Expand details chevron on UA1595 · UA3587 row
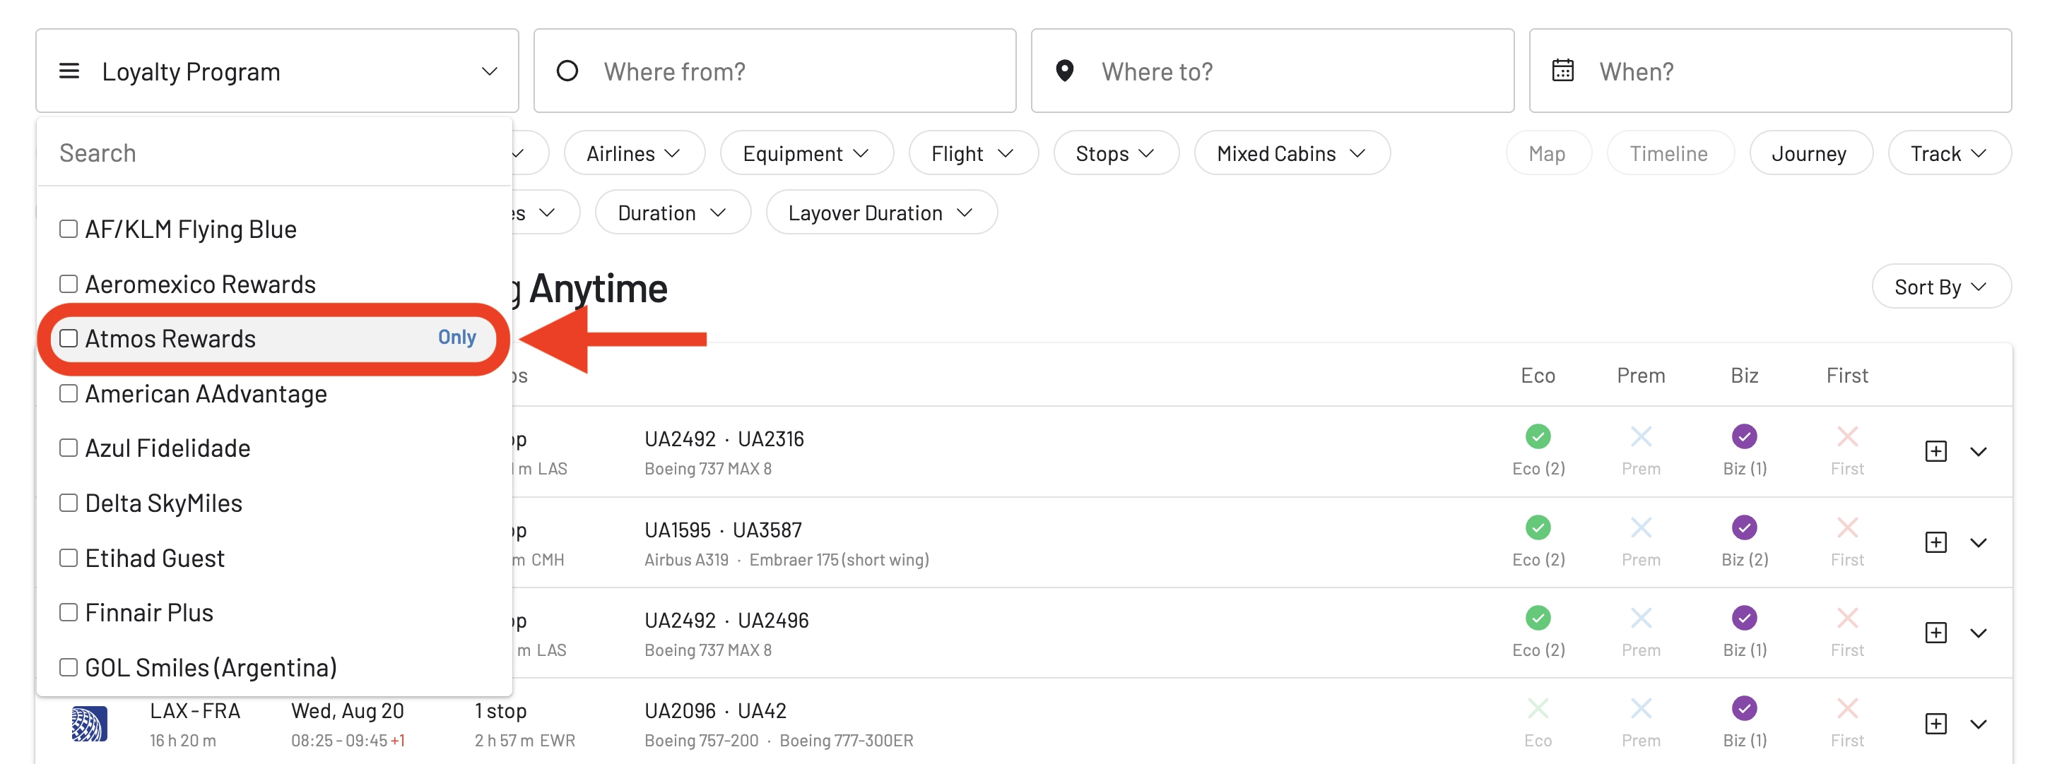2045x764 pixels. point(1979,544)
